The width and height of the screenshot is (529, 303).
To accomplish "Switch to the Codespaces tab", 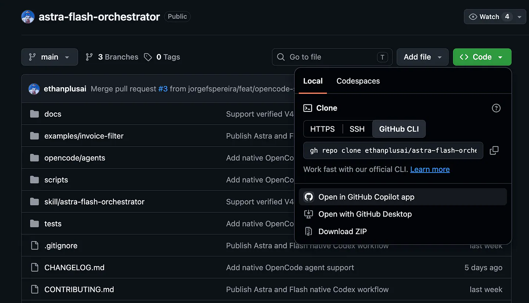I will coord(358,81).
